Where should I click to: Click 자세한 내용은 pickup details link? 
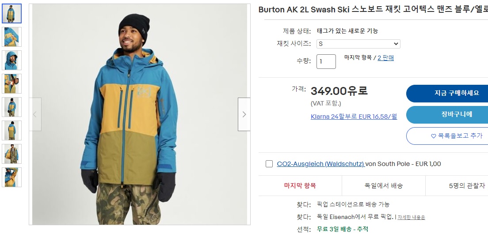click(x=411, y=217)
